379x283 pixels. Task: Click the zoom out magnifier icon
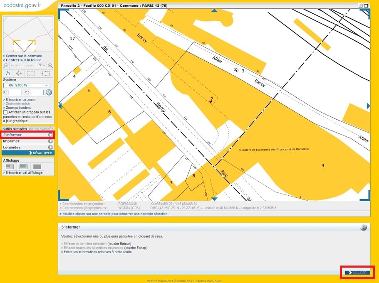6,66
